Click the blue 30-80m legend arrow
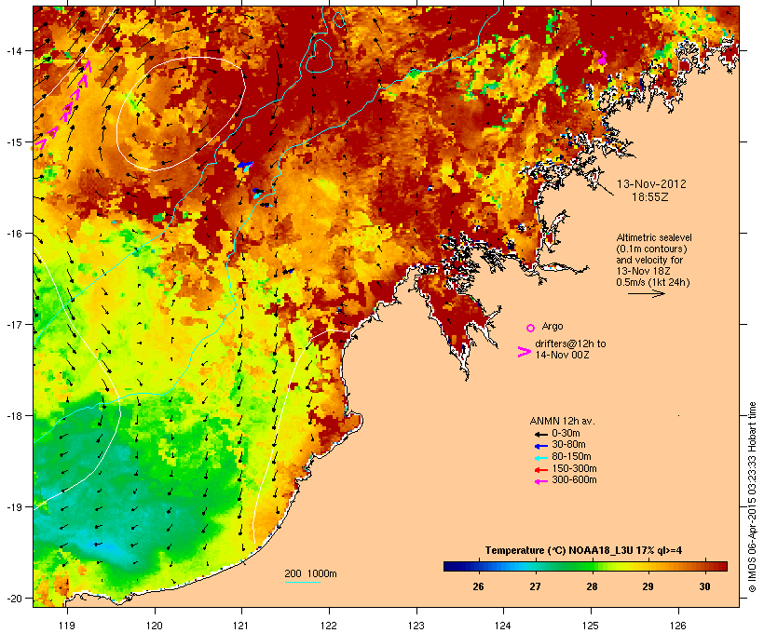The image size is (764, 633). point(540,446)
